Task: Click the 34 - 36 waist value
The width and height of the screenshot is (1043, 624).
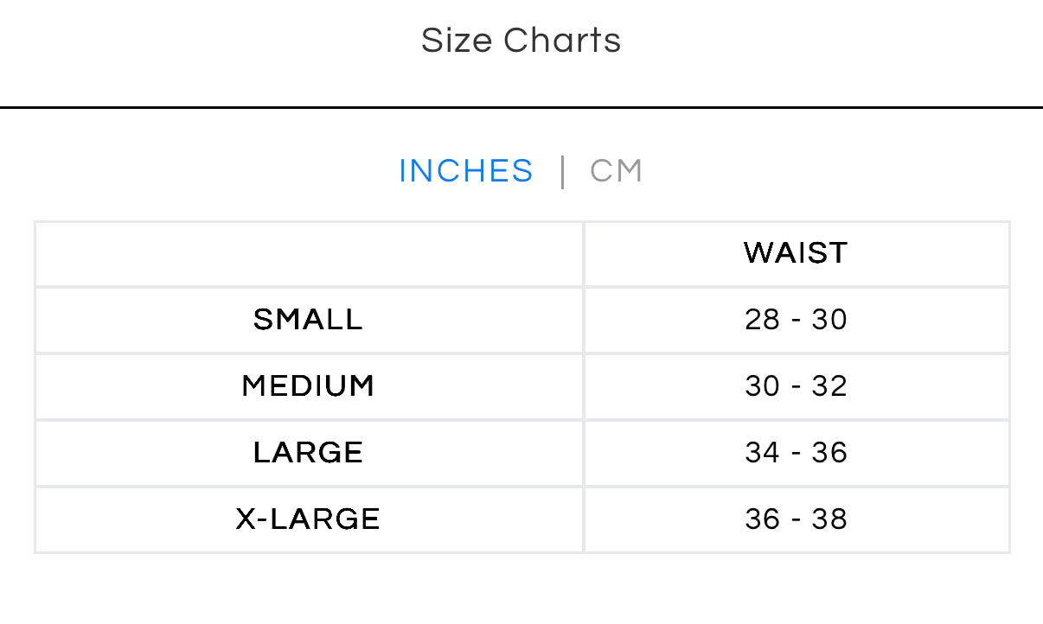Action: tap(796, 453)
